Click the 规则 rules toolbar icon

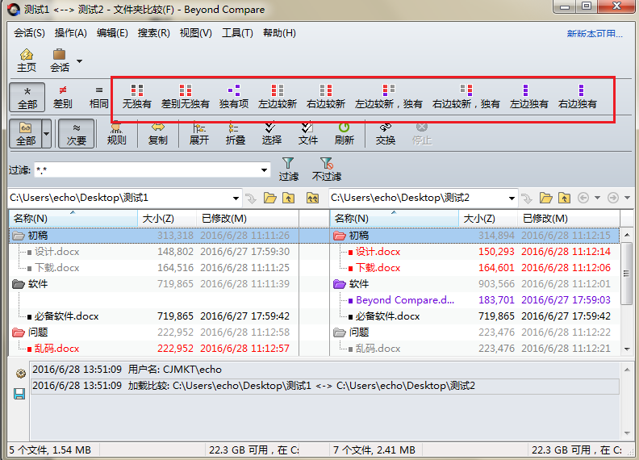[x=116, y=128]
